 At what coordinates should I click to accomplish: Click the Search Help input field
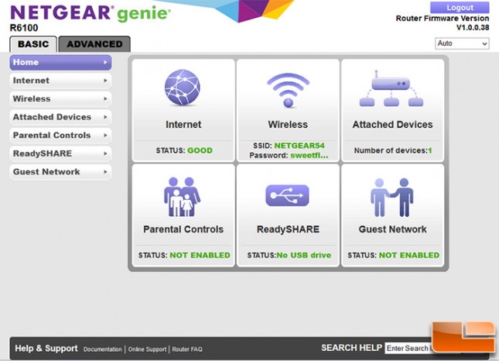[408, 349]
